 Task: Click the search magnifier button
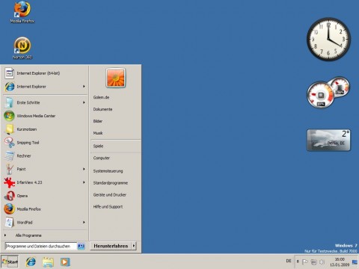tap(81, 247)
